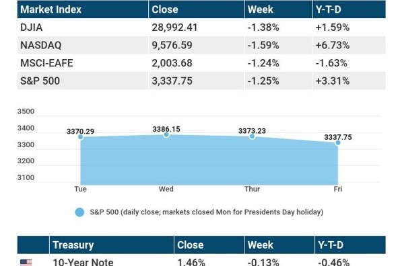
Task: Select the Thursday data point 3373.23
Action: coord(252,136)
